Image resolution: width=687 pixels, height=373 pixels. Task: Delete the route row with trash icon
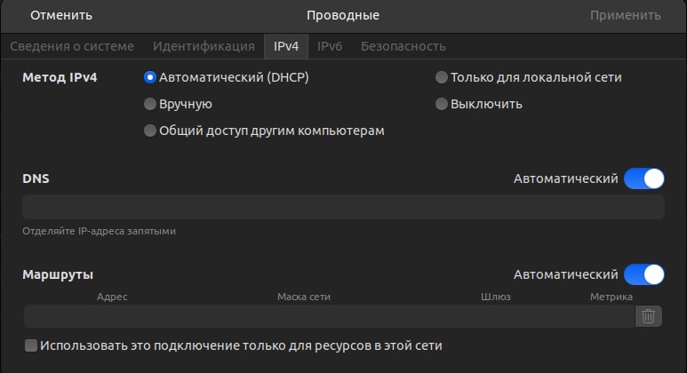pyautogui.click(x=649, y=316)
